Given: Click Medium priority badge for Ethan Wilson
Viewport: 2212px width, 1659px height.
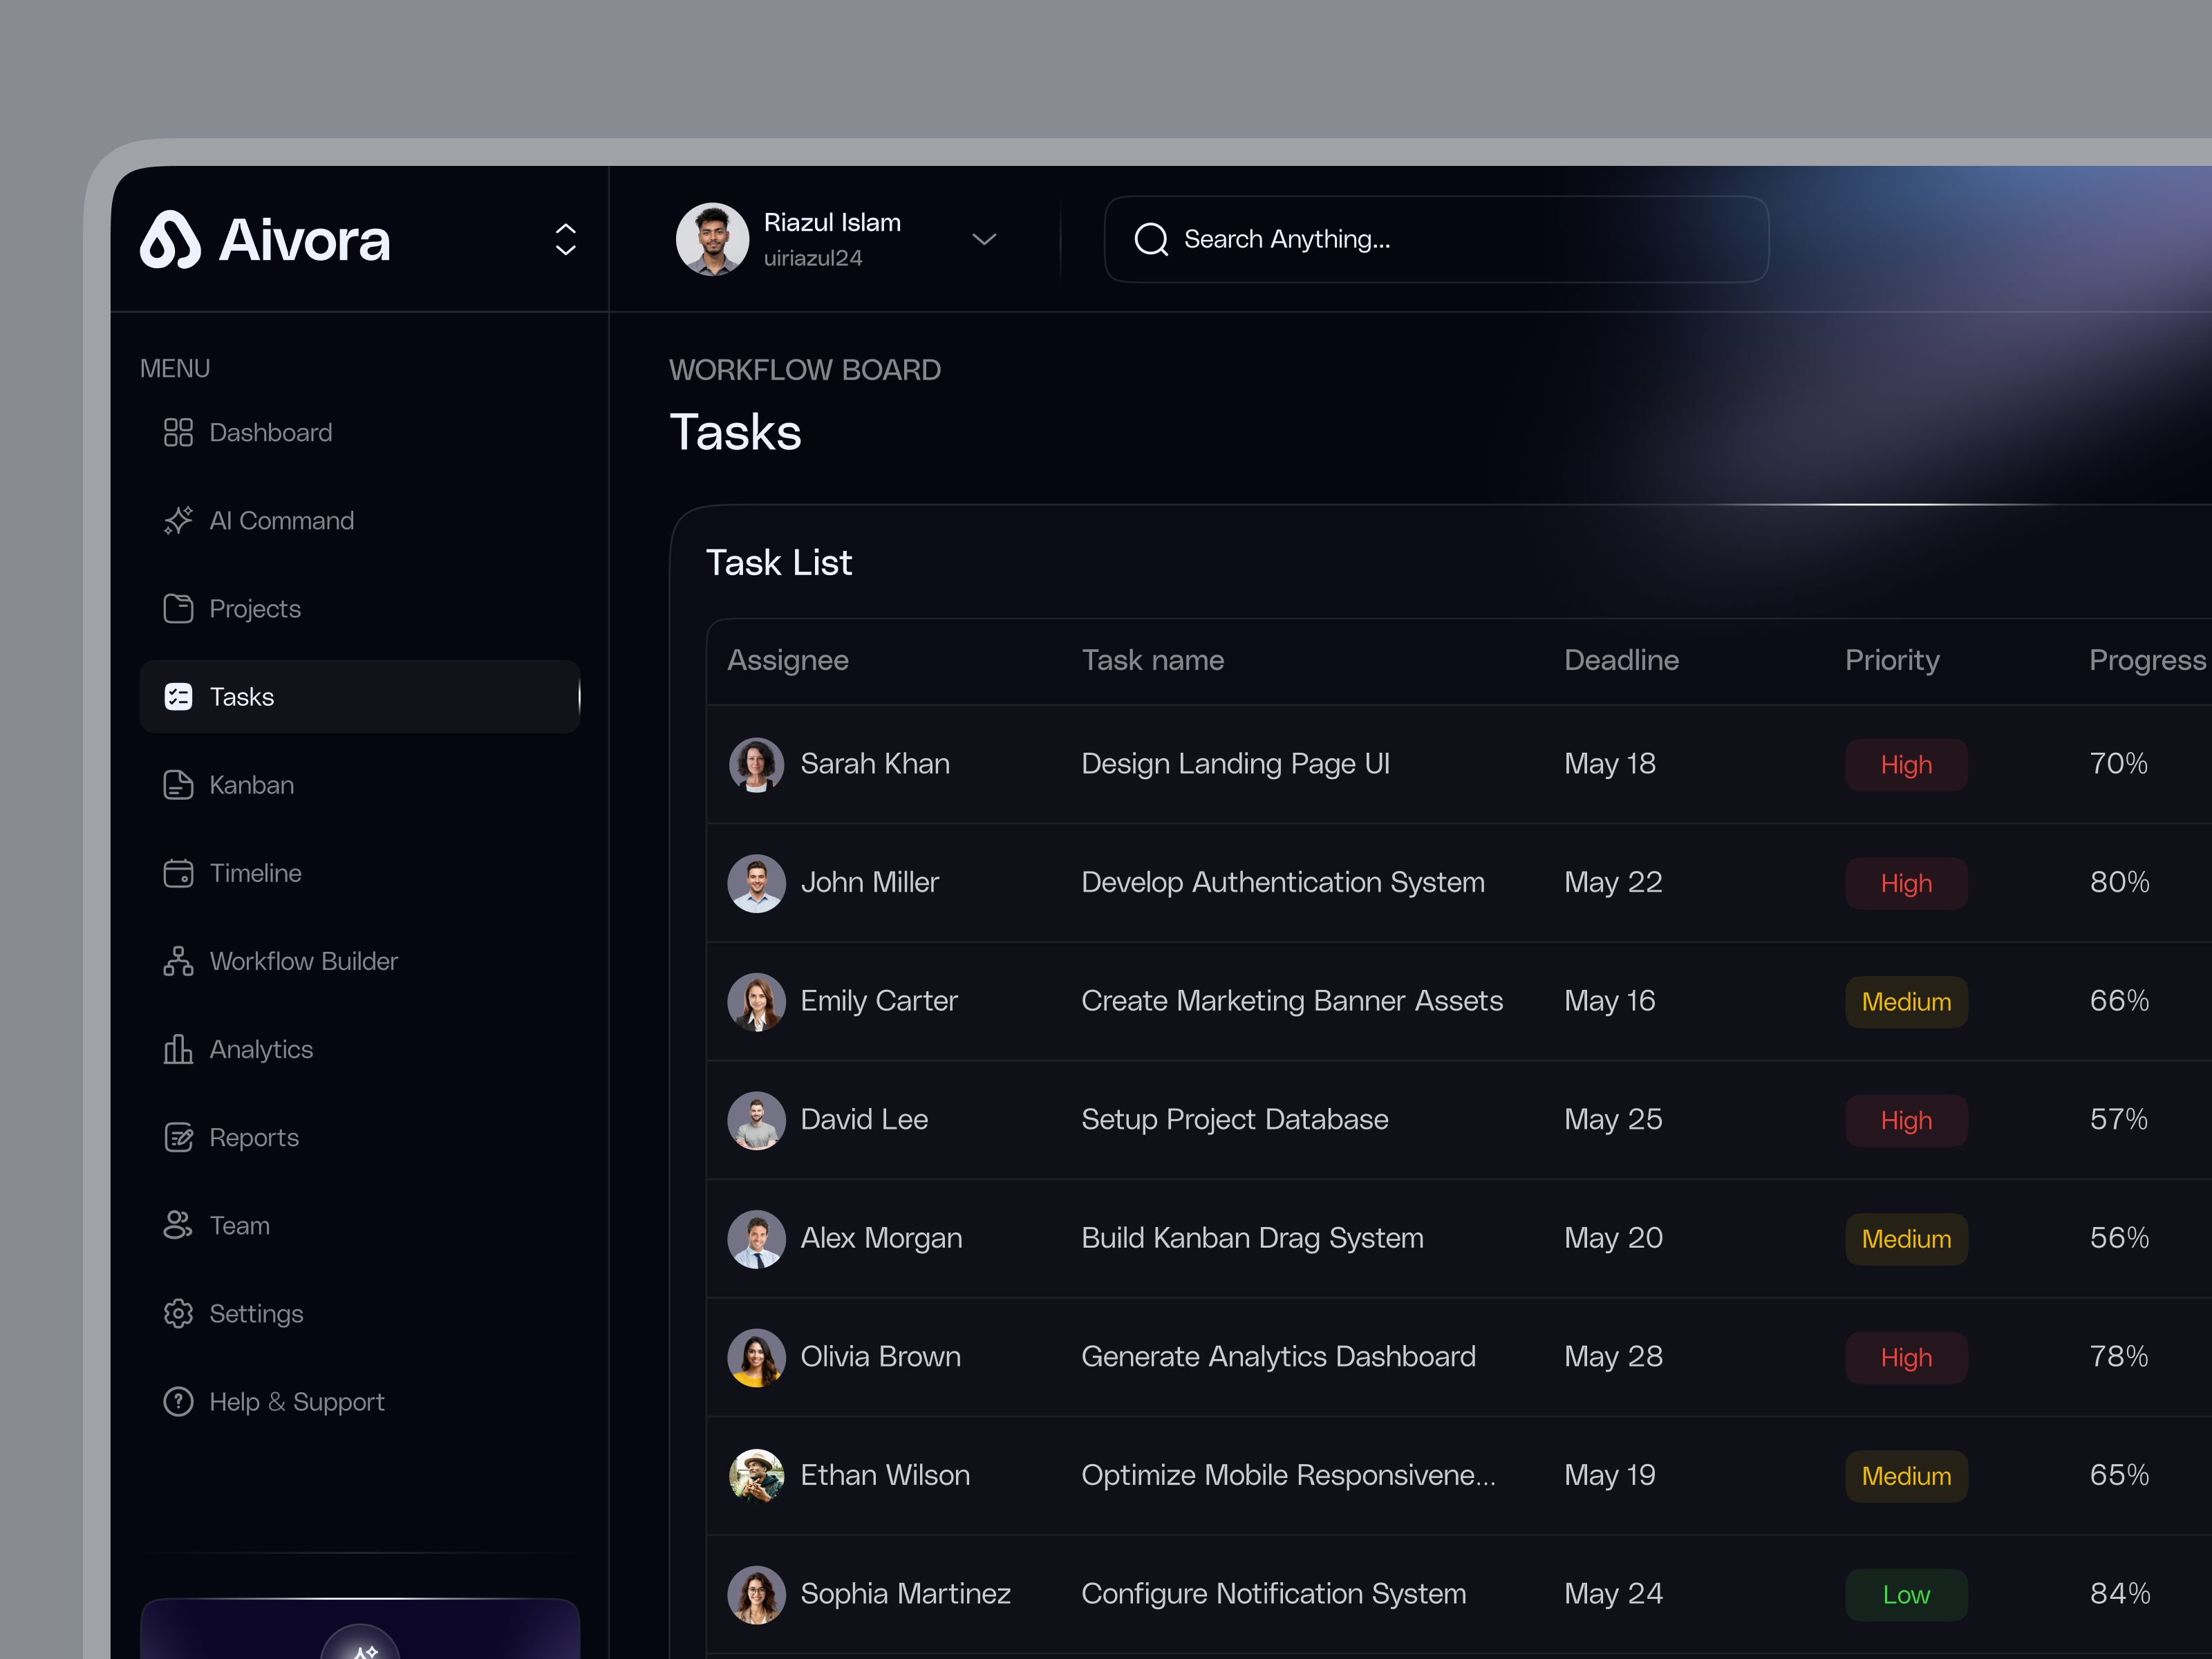Looking at the screenshot, I should point(1906,1475).
